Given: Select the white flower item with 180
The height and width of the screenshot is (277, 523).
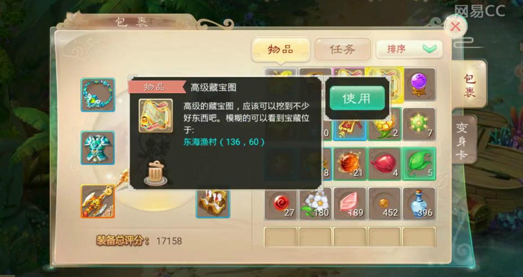Looking at the screenshot, I should tap(316, 203).
